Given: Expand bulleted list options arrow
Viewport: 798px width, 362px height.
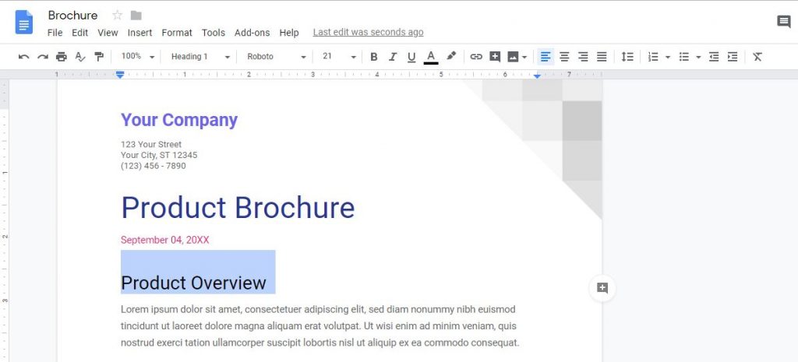Looking at the screenshot, I should [698, 58].
